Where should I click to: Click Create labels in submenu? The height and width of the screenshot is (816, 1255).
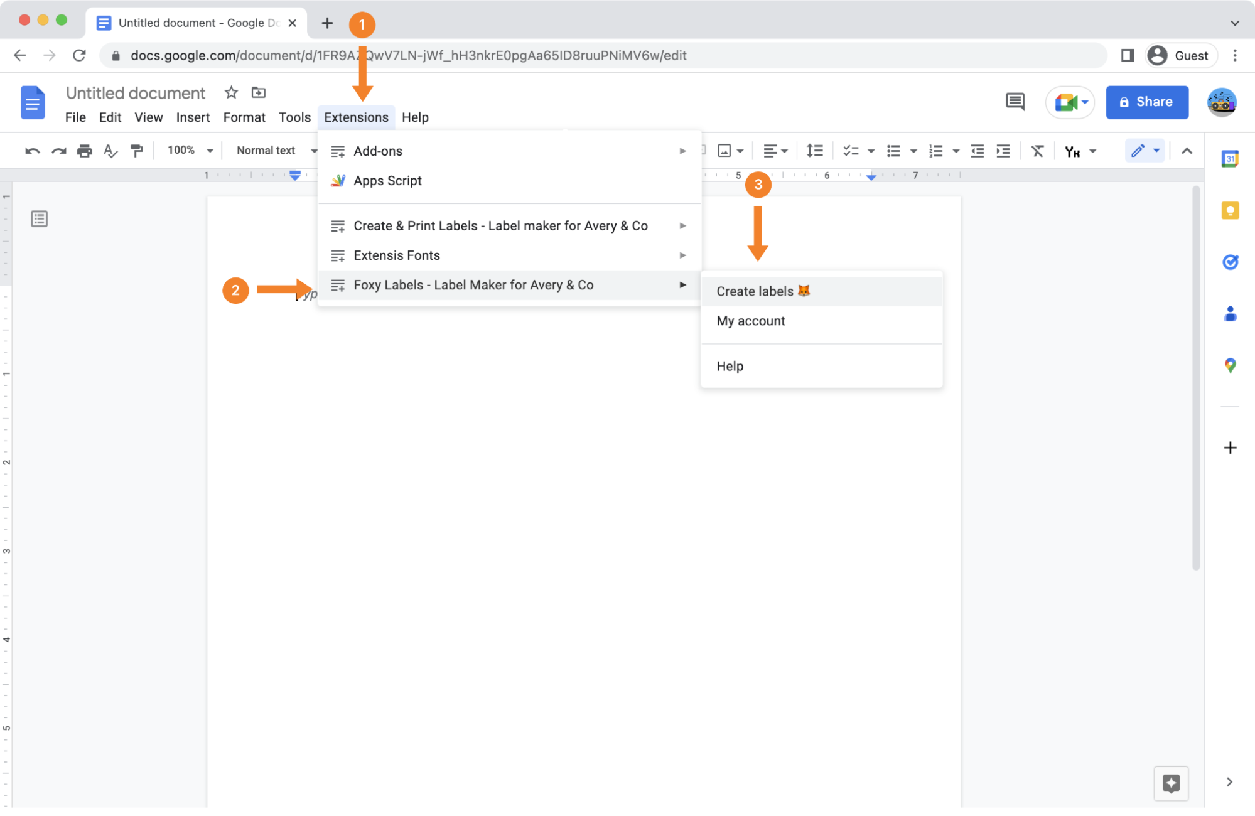pos(821,291)
